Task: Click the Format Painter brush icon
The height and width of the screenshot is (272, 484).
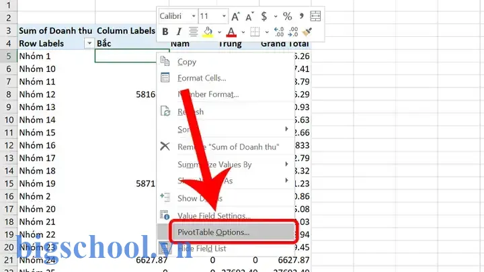Action: point(307,32)
